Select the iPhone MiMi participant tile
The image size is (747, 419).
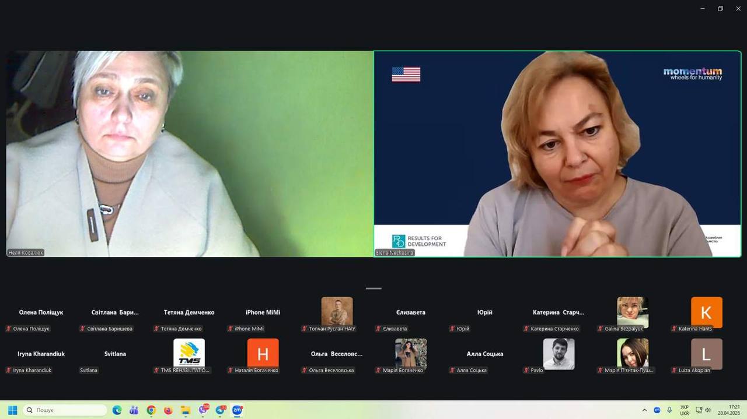point(263,315)
